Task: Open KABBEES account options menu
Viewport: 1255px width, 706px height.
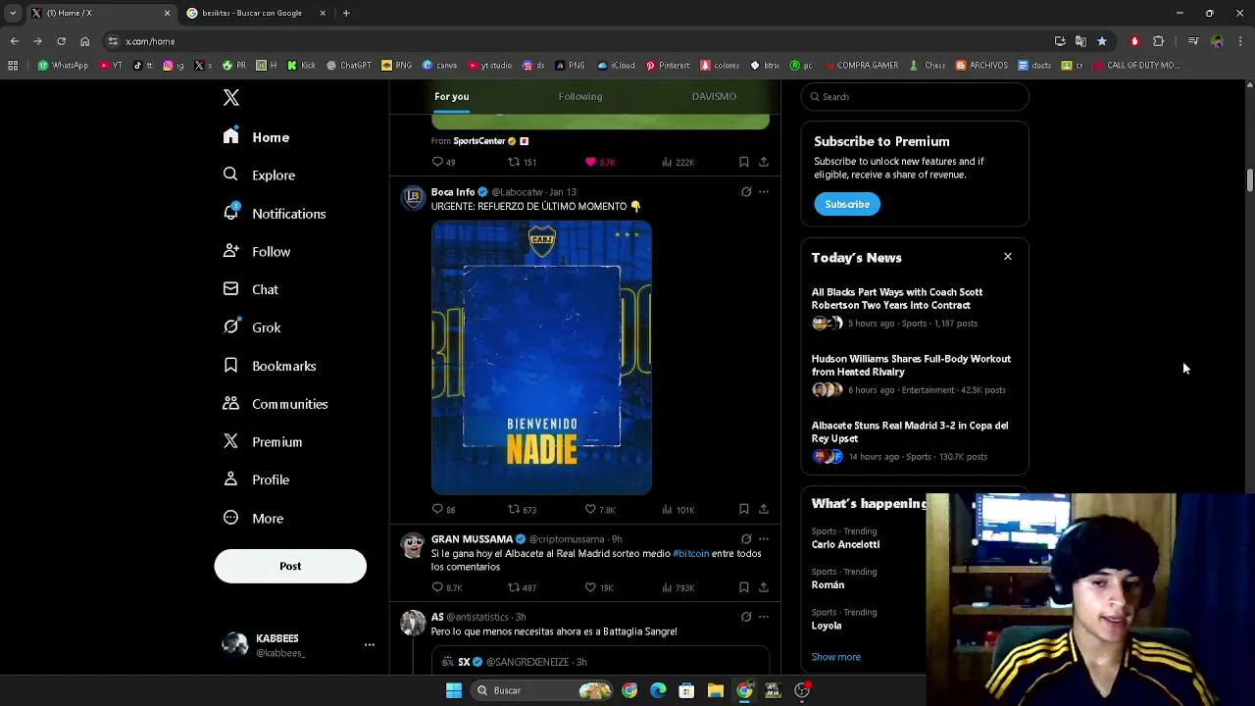Action: click(x=369, y=644)
